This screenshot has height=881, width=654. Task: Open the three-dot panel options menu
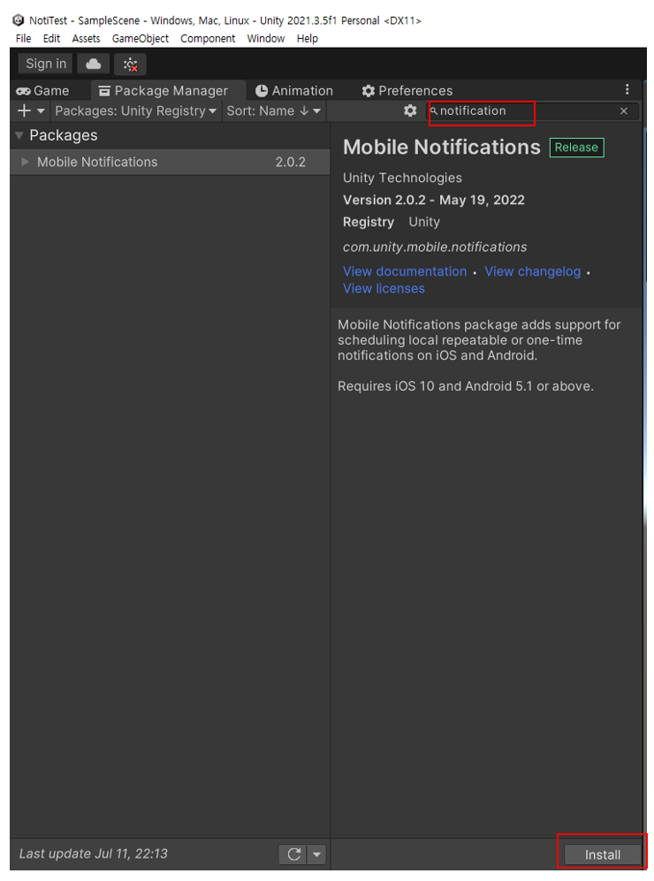(x=627, y=90)
